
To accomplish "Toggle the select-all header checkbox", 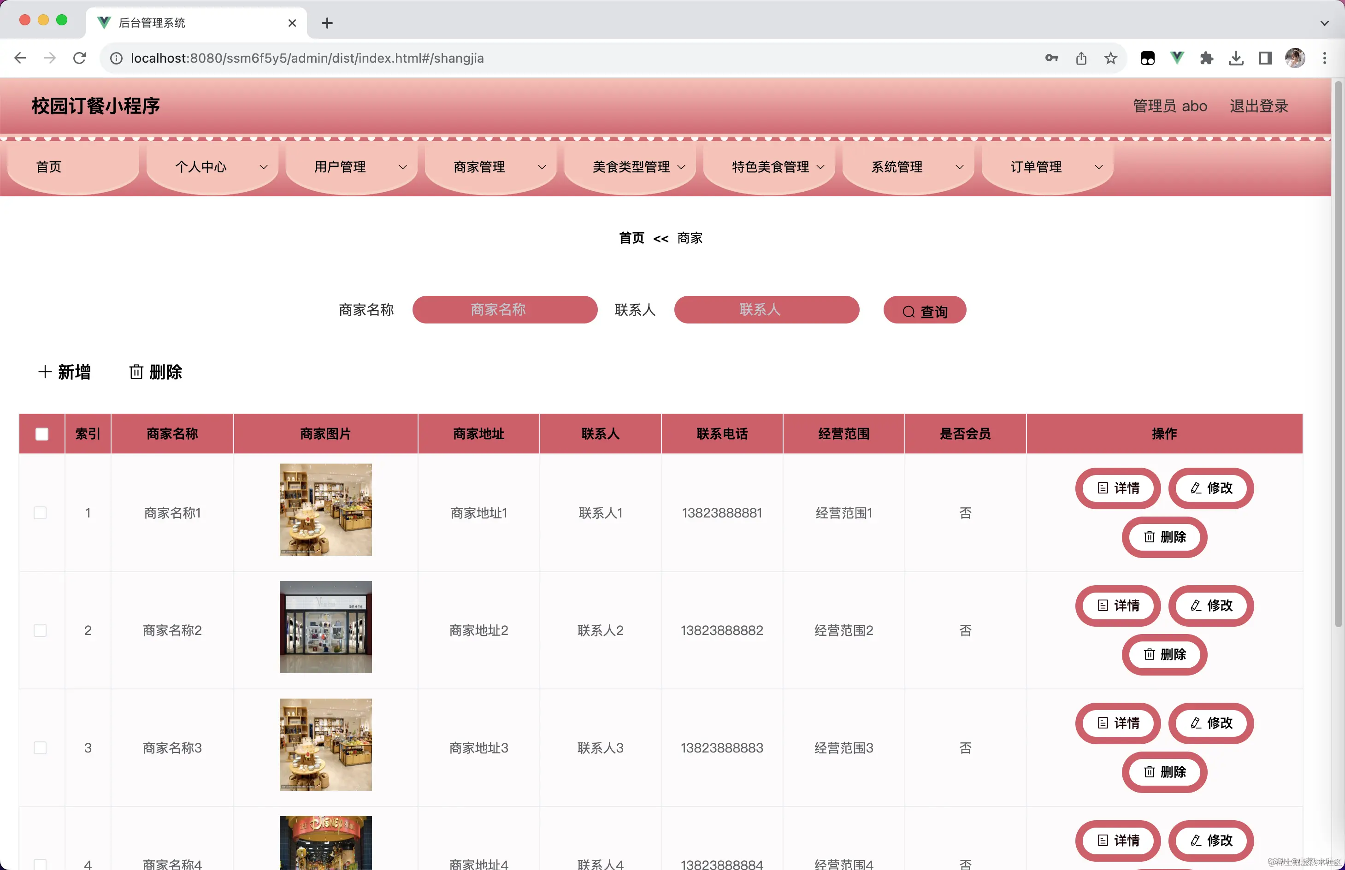I will coord(42,434).
